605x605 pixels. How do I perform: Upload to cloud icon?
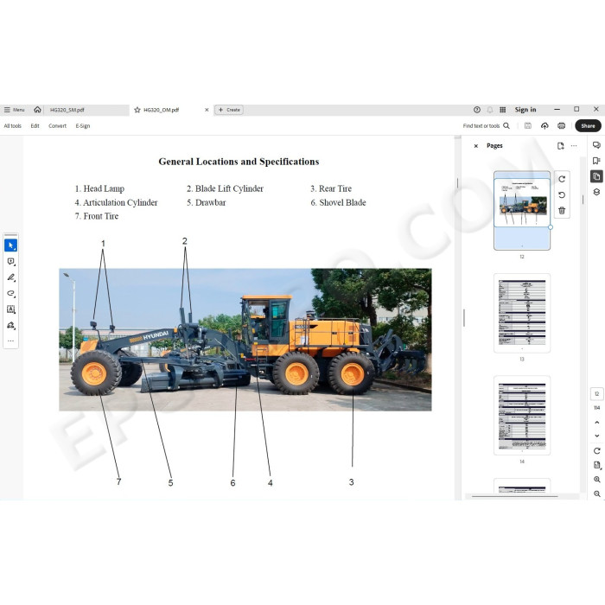coord(544,126)
